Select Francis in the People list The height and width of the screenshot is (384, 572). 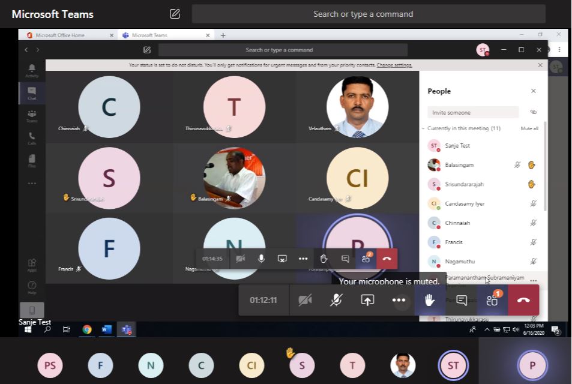click(x=483, y=242)
